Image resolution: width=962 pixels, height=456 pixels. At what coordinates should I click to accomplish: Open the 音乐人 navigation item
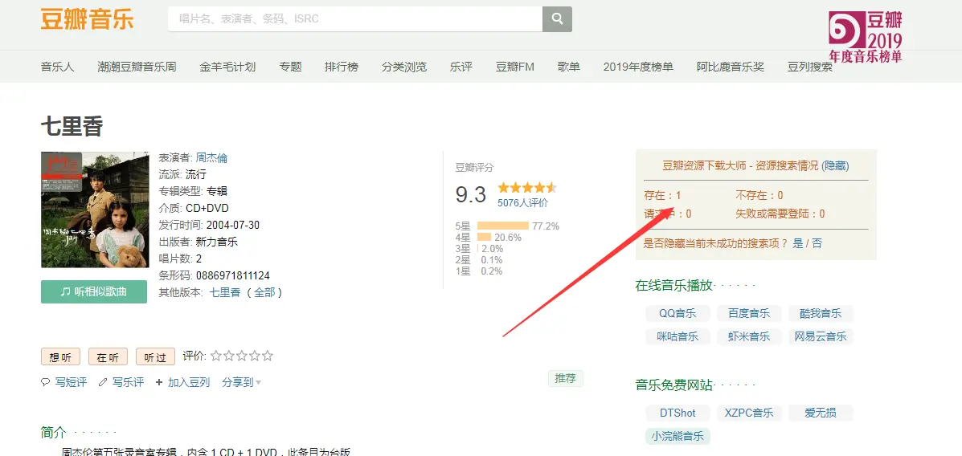[x=58, y=67]
